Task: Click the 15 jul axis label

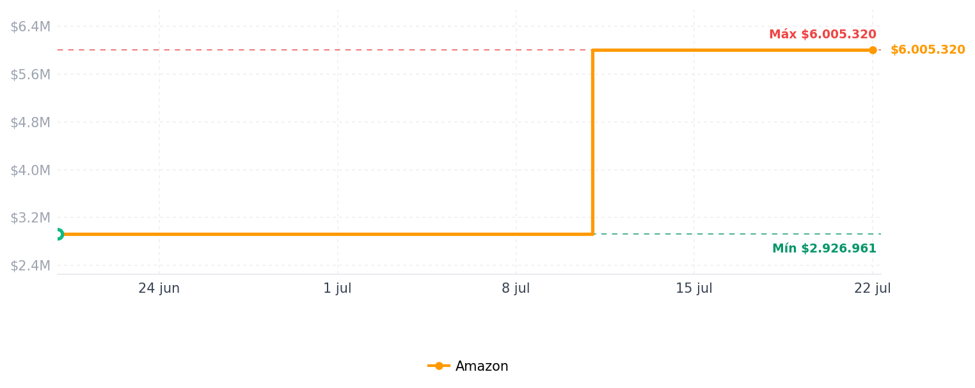Action: pos(694,288)
